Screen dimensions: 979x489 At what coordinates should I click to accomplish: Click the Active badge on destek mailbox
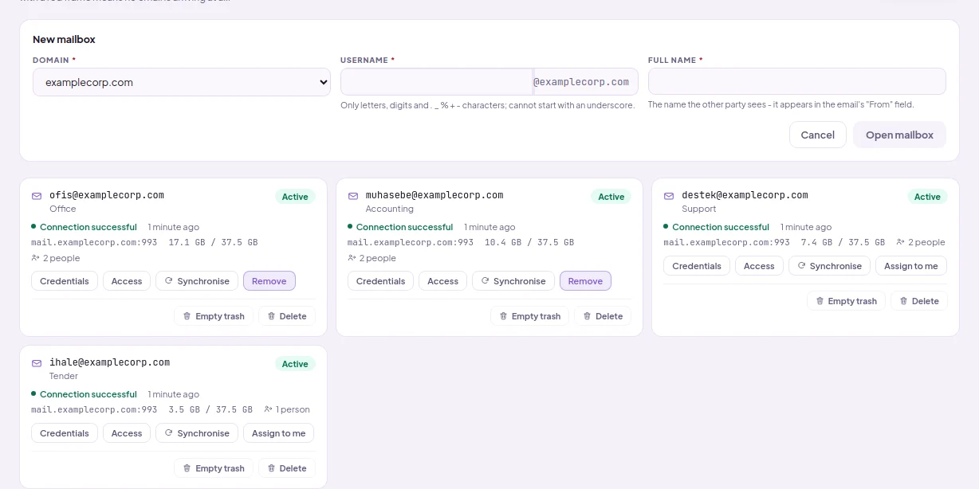coord(927,197)
